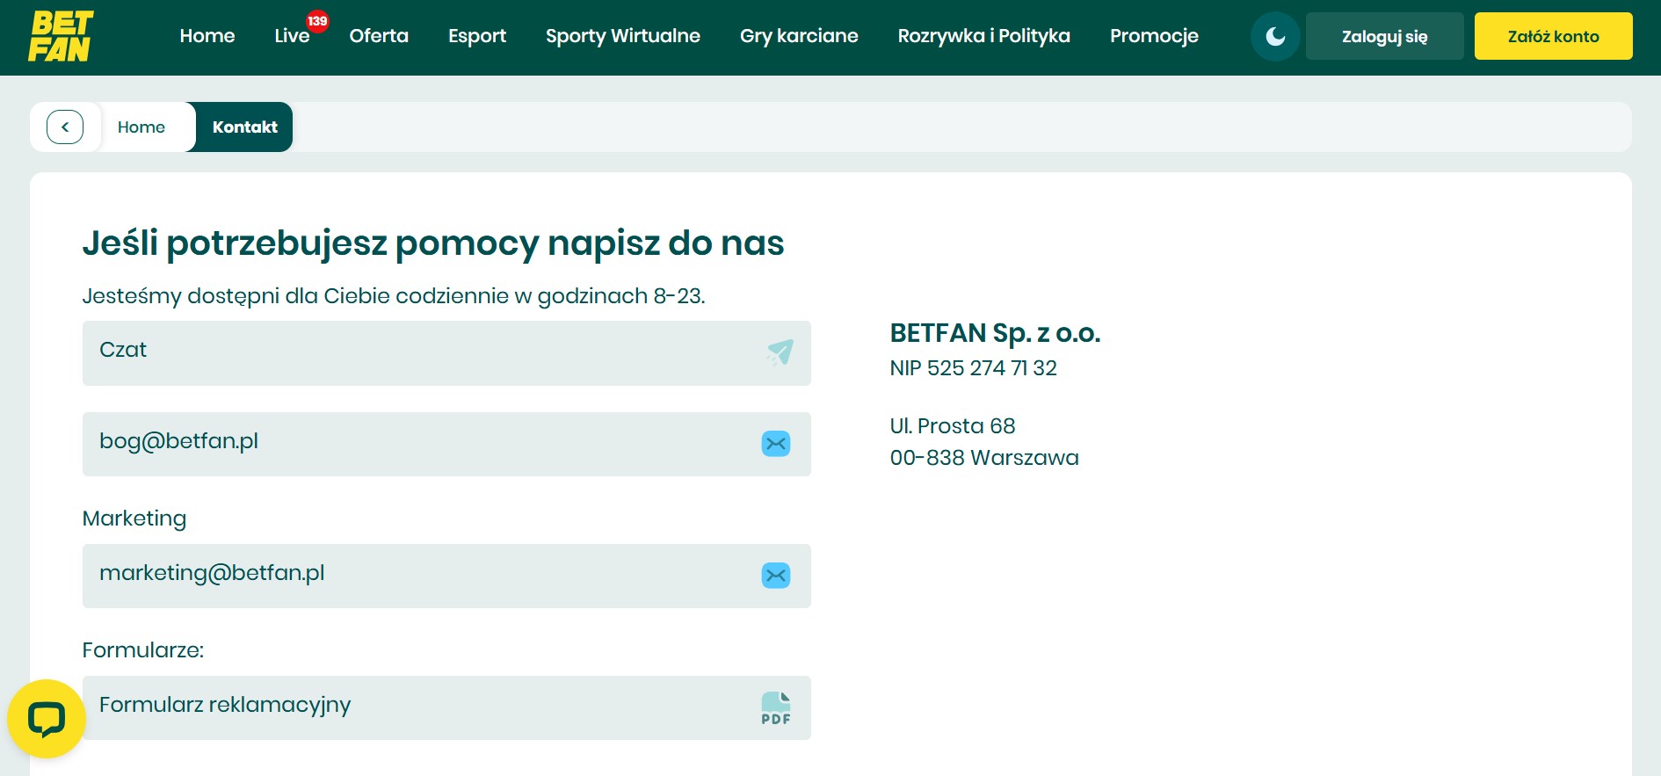This screenshot has height=776, width=1661.
Task: Toggle dark mode moon icon
Action: (1275, 36)
